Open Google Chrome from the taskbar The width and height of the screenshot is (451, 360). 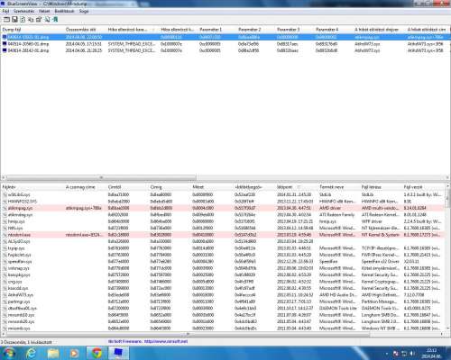tap(97, 353)
